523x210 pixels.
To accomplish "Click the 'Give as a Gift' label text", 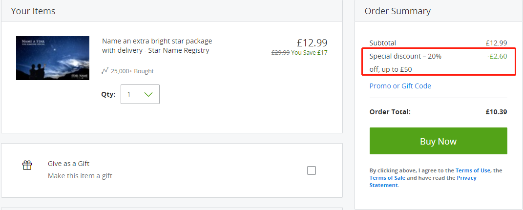I will (69, 164).
